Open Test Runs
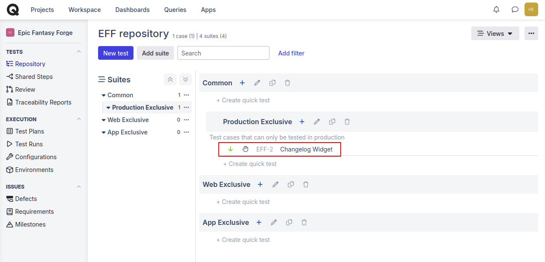 click(24, 144)
